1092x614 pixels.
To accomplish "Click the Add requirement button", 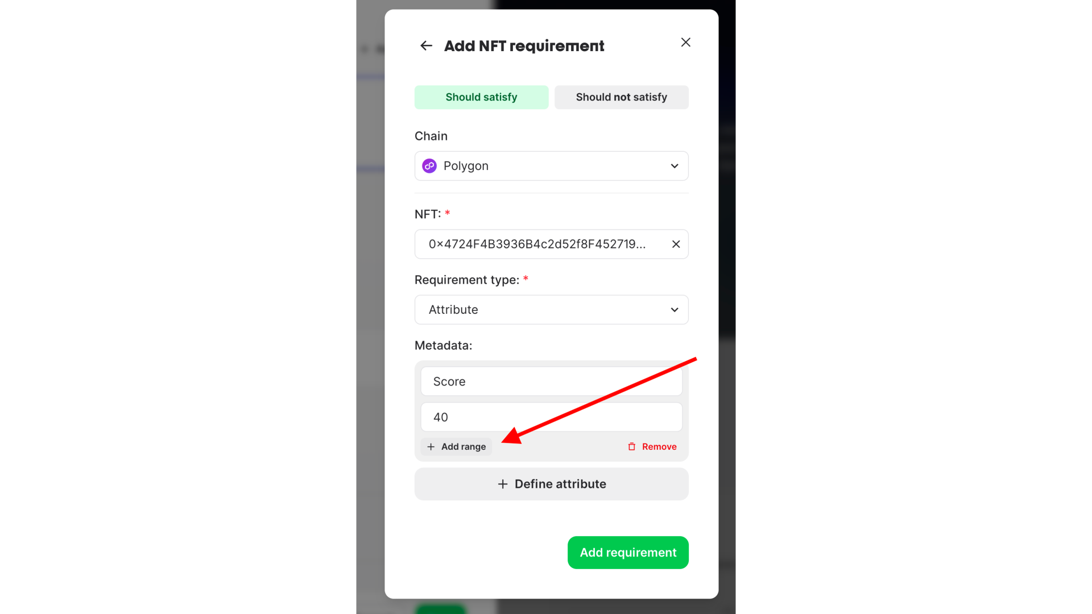I will [x=628, y=553].
